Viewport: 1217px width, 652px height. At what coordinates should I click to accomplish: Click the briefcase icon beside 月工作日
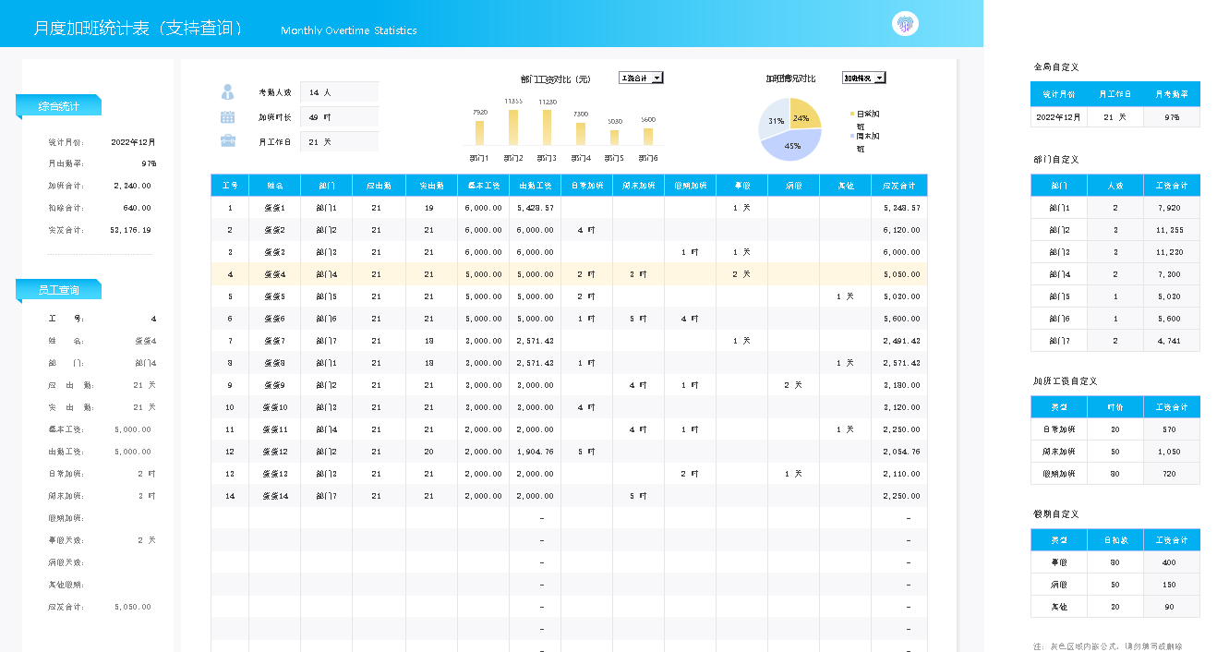click(227, 141)
